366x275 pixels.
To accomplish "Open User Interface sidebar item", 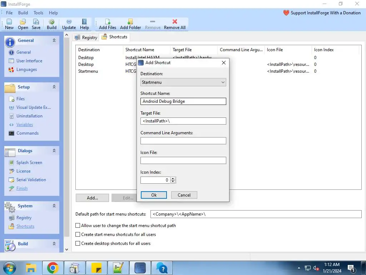I will [x=29, y=61].
